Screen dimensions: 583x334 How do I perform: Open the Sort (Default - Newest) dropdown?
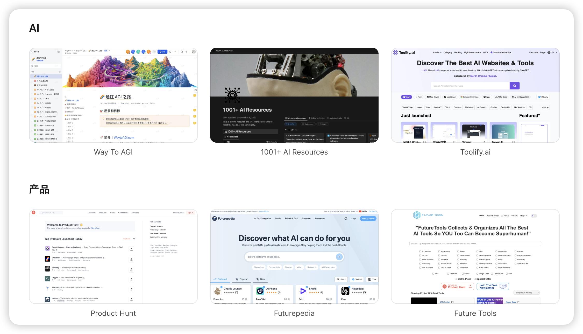(x=527, y=293)
